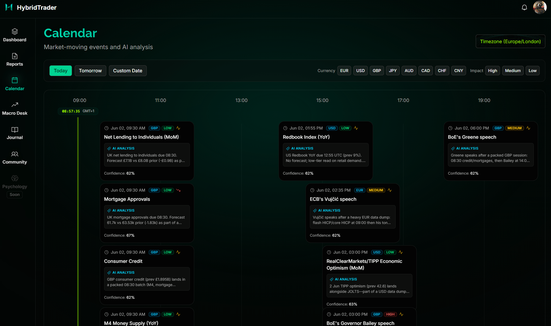The width and height of the screenshot is (551, 326).
Task: Open the Community section
Action: 15,158
